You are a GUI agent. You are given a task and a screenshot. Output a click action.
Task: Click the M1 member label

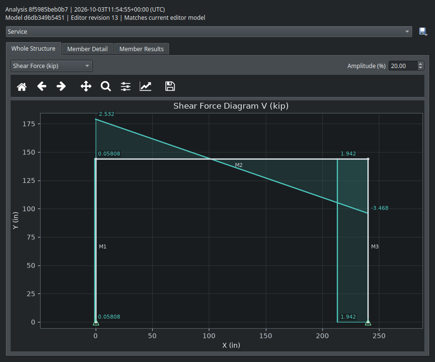[x=102, y=247]
